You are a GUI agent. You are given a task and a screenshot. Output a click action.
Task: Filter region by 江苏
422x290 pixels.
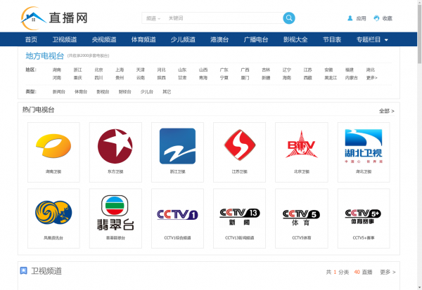[308, 70]
